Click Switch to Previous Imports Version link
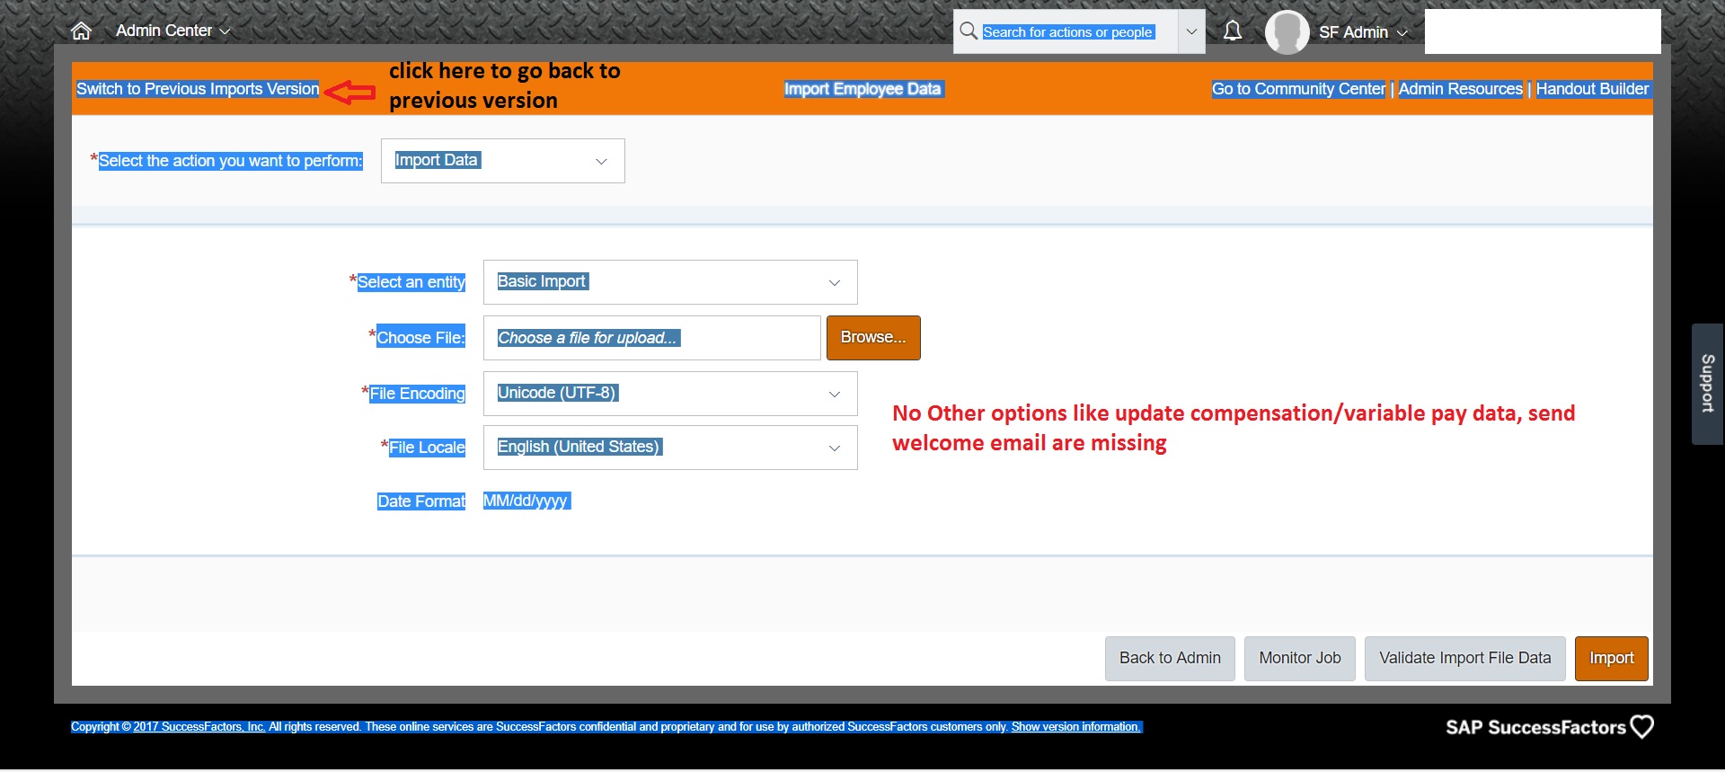 pos(198,89)
